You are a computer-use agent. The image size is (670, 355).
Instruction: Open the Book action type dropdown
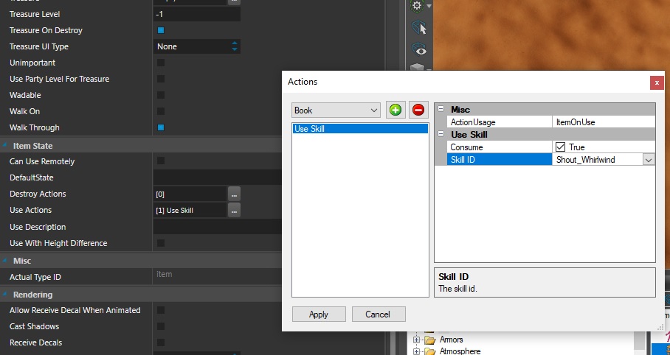click(336, 110)
